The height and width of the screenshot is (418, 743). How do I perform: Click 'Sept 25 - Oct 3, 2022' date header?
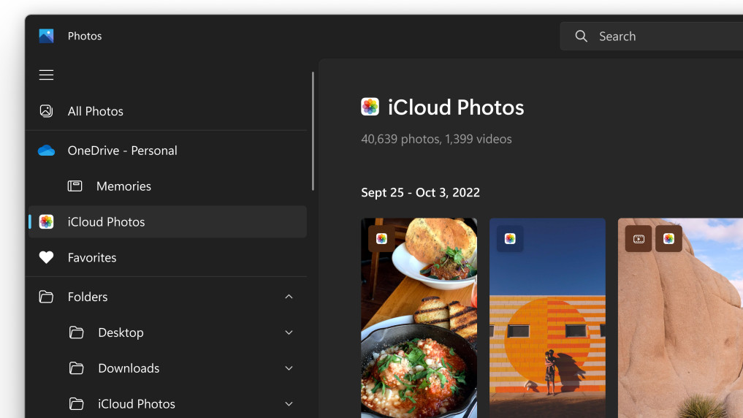(420, 192)
